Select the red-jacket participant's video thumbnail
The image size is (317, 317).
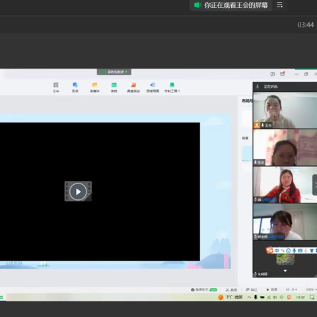[285, 184]
